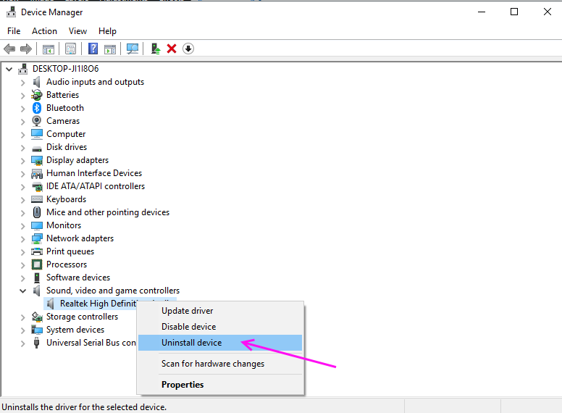Screen dimensions: 562x413
Task: Click the Storage controllers icon
Action: (36, 317)
